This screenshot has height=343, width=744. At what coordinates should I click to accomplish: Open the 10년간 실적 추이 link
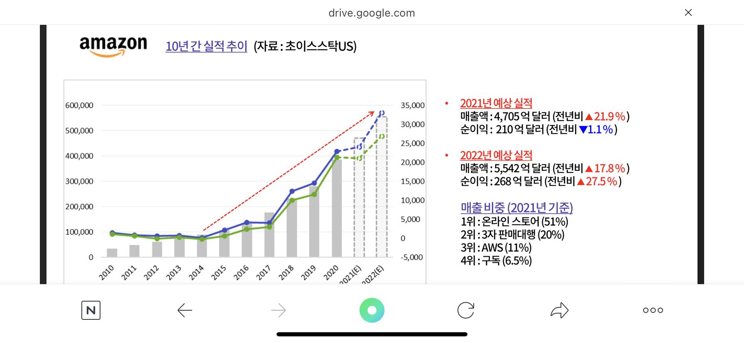coord(206,46)
